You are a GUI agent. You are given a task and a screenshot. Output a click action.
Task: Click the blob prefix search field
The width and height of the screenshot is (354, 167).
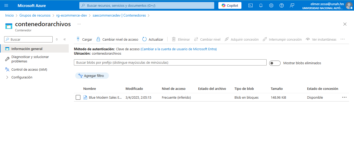tap(170, 62)
